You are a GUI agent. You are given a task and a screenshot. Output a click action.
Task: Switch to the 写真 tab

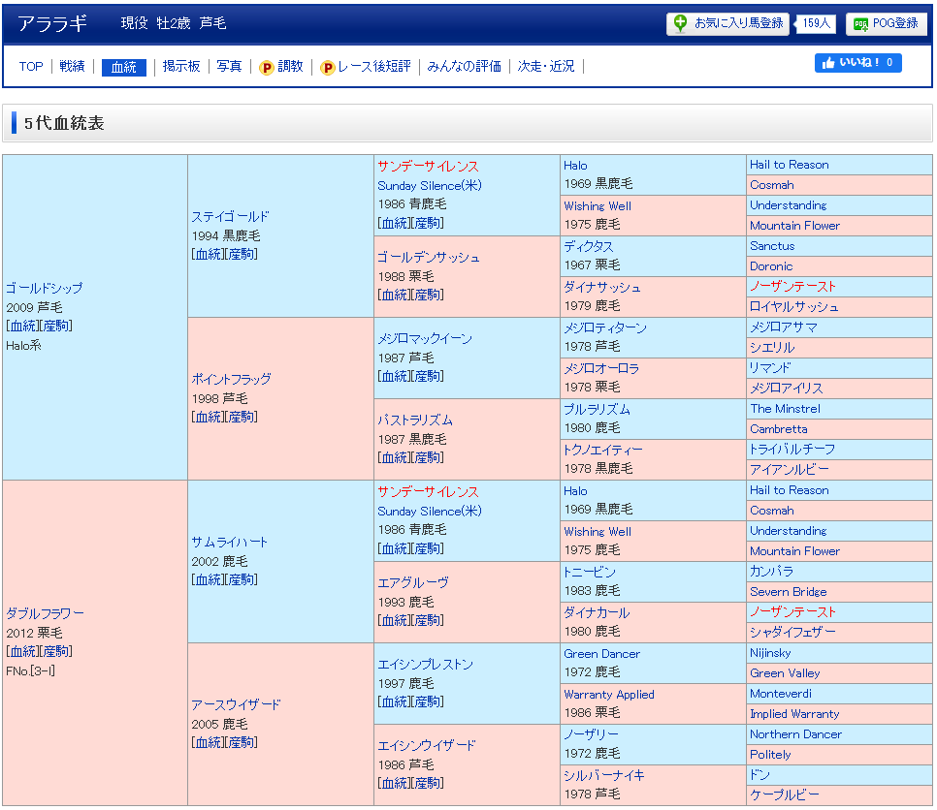pyautogui.click(x=229, y=66)
